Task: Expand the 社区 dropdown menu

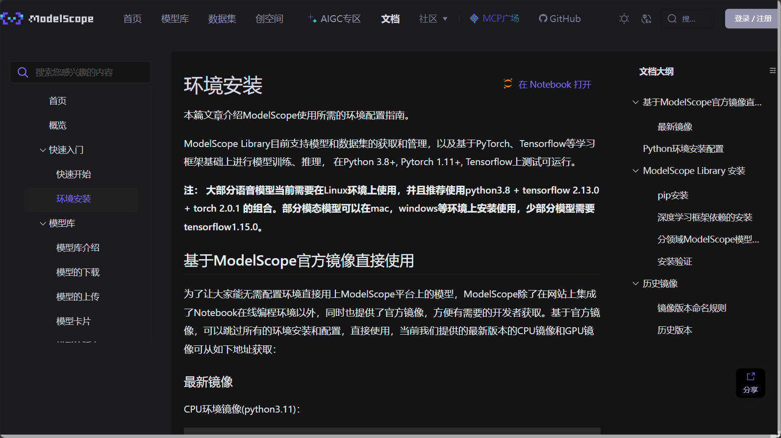Action: [433, 19]
